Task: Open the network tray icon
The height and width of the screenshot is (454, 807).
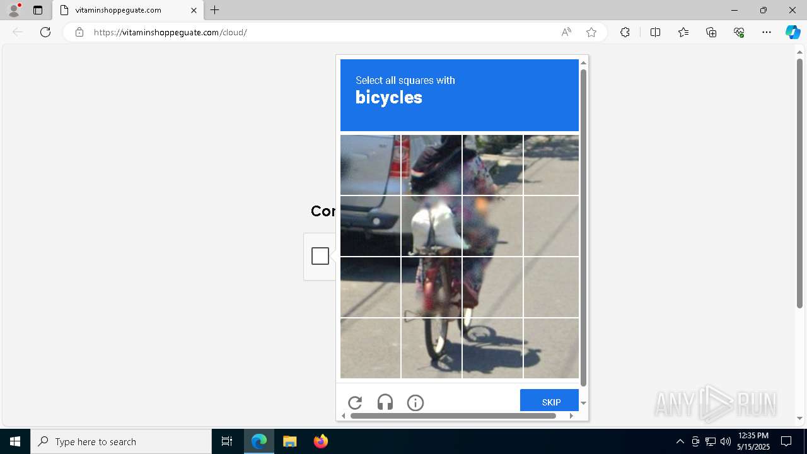Action: (710, 441)
